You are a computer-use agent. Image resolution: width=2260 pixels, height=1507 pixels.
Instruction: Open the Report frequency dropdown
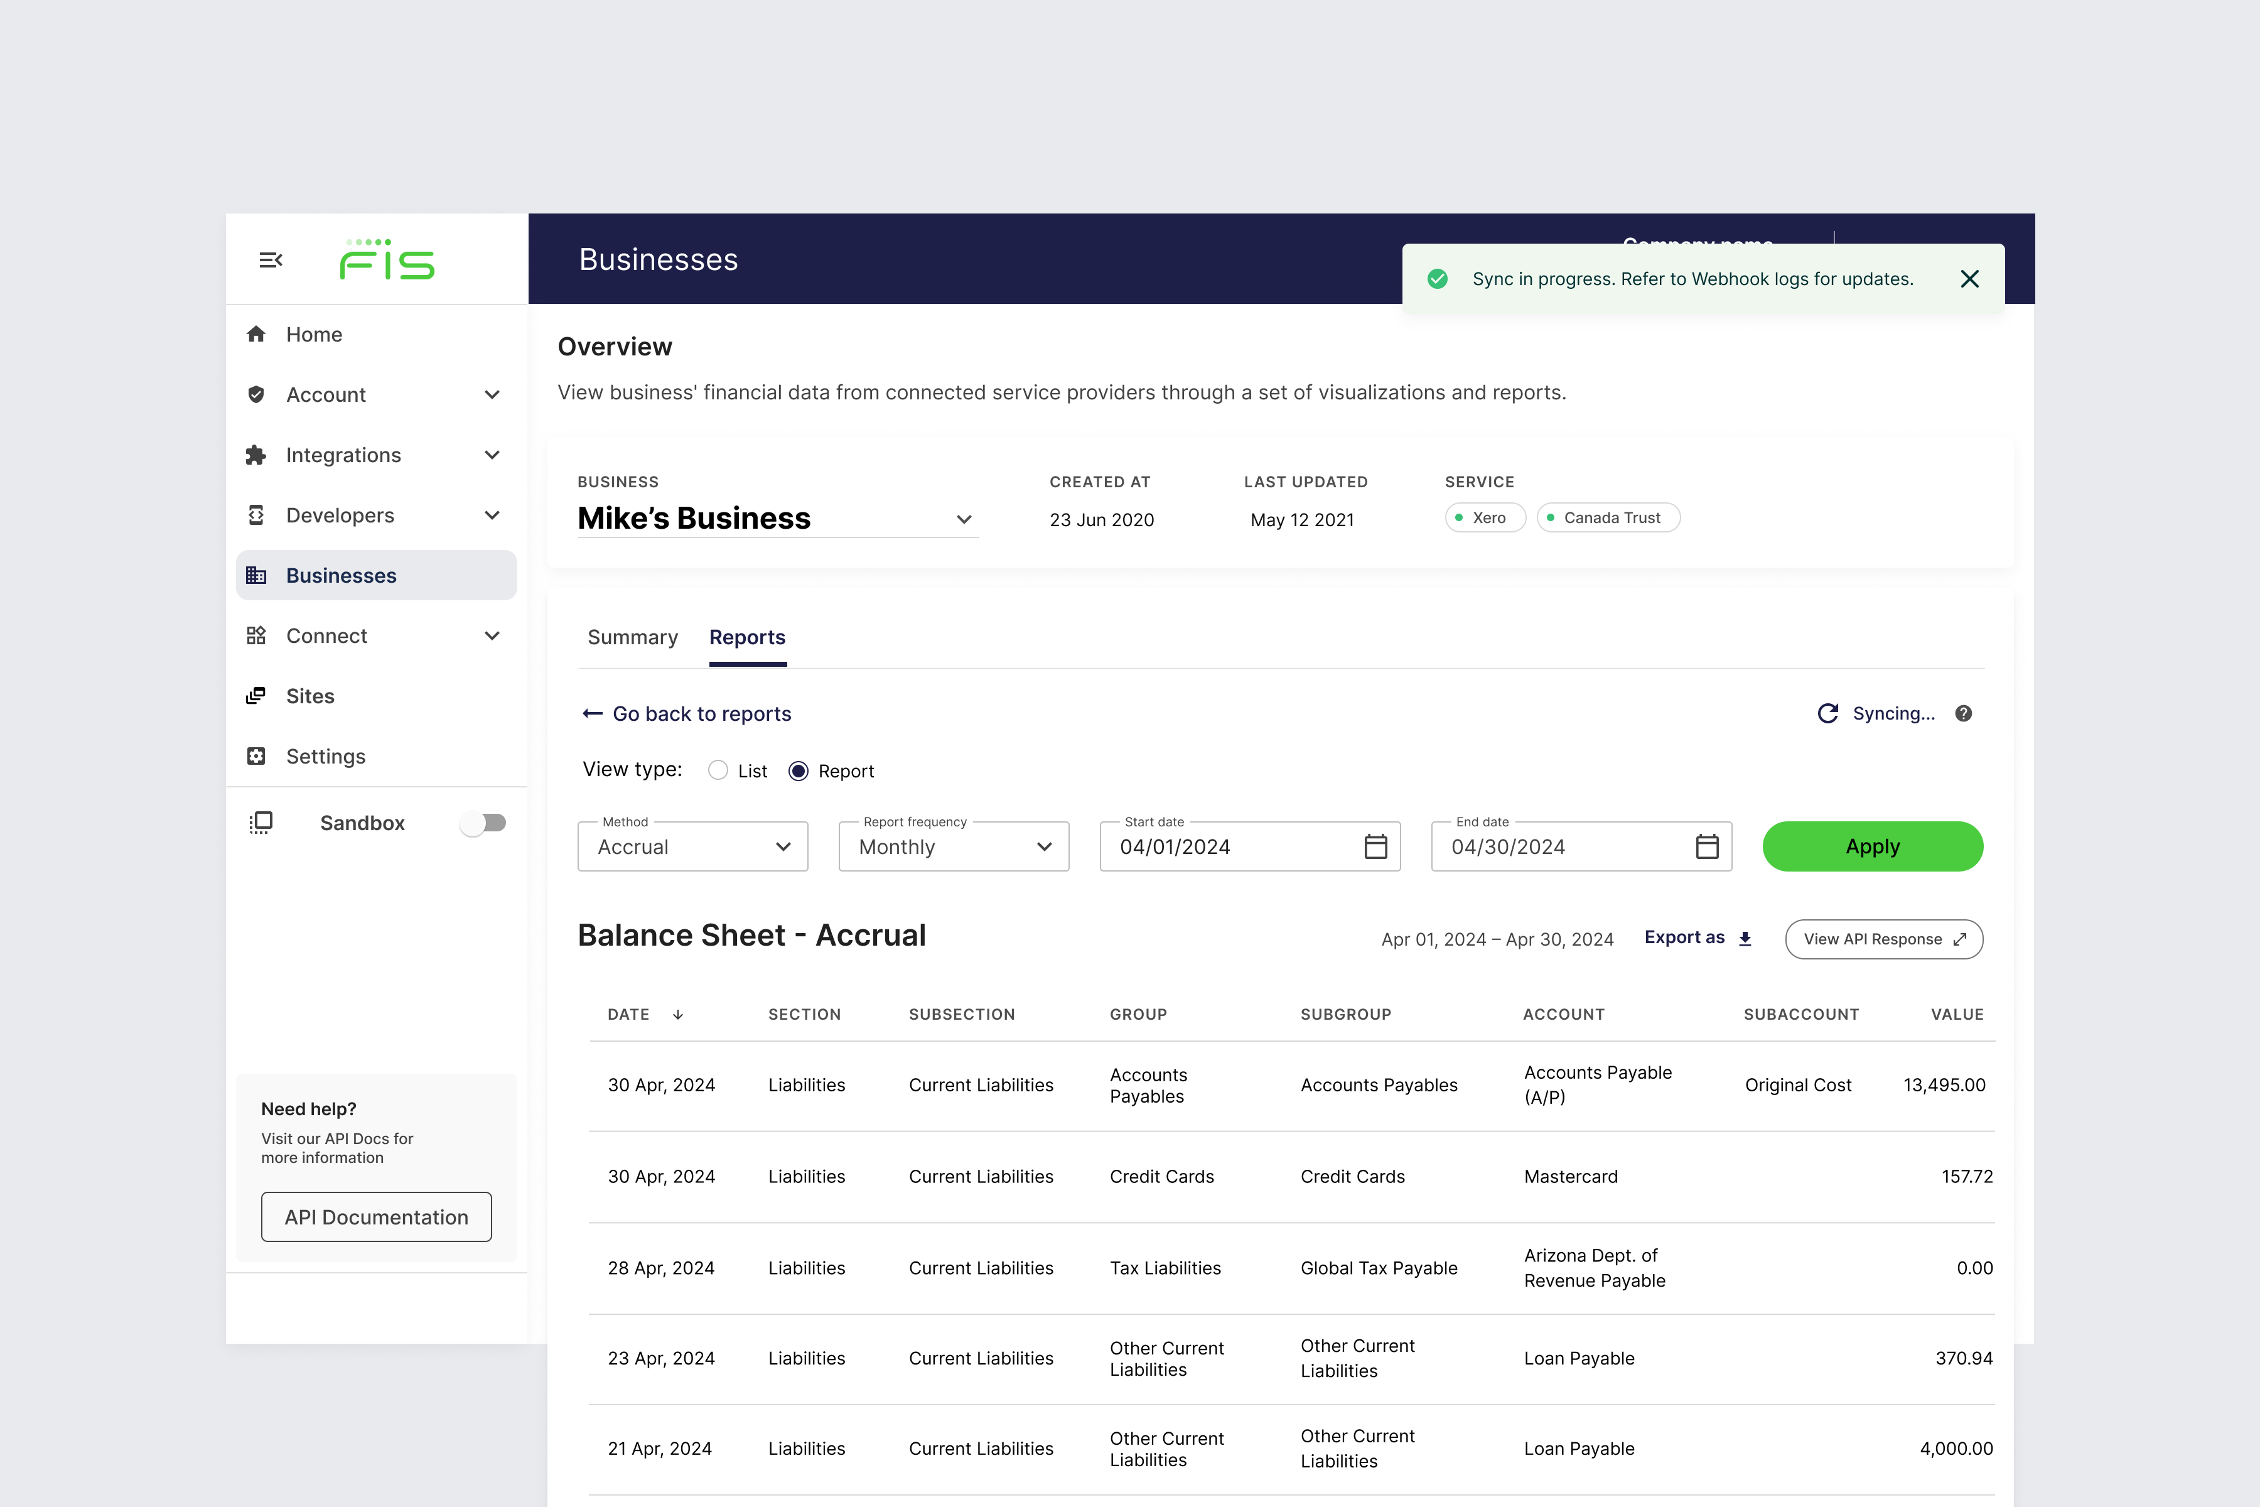tap(953, 846)
